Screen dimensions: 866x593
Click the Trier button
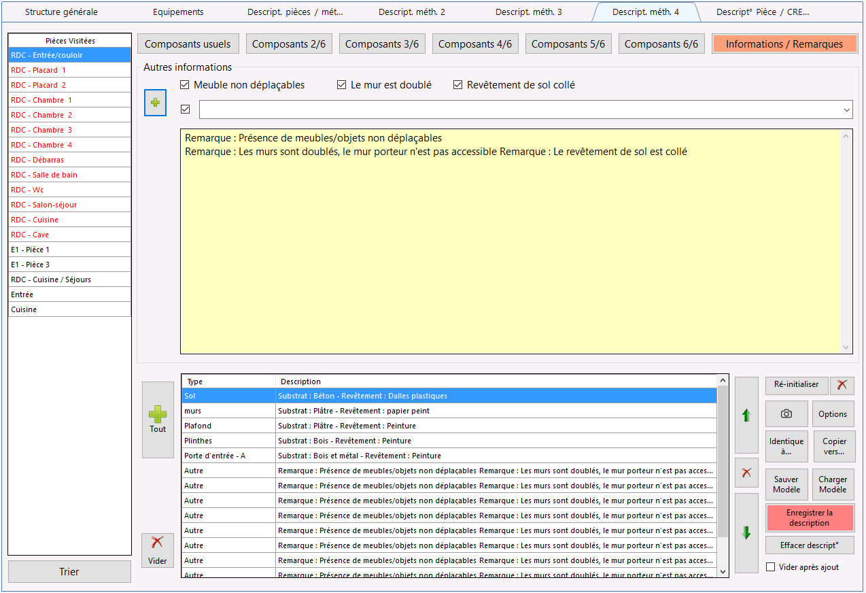tap(69, 571)
